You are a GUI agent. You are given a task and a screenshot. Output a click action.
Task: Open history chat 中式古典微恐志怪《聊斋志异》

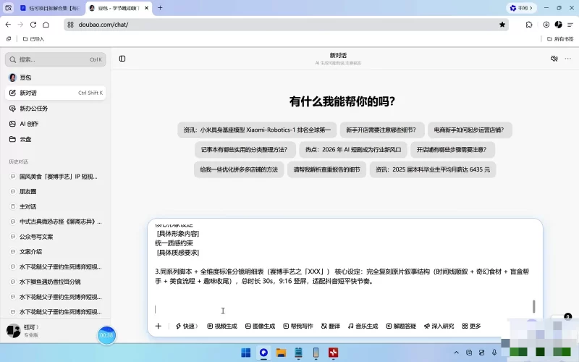[x=56, y=222]
